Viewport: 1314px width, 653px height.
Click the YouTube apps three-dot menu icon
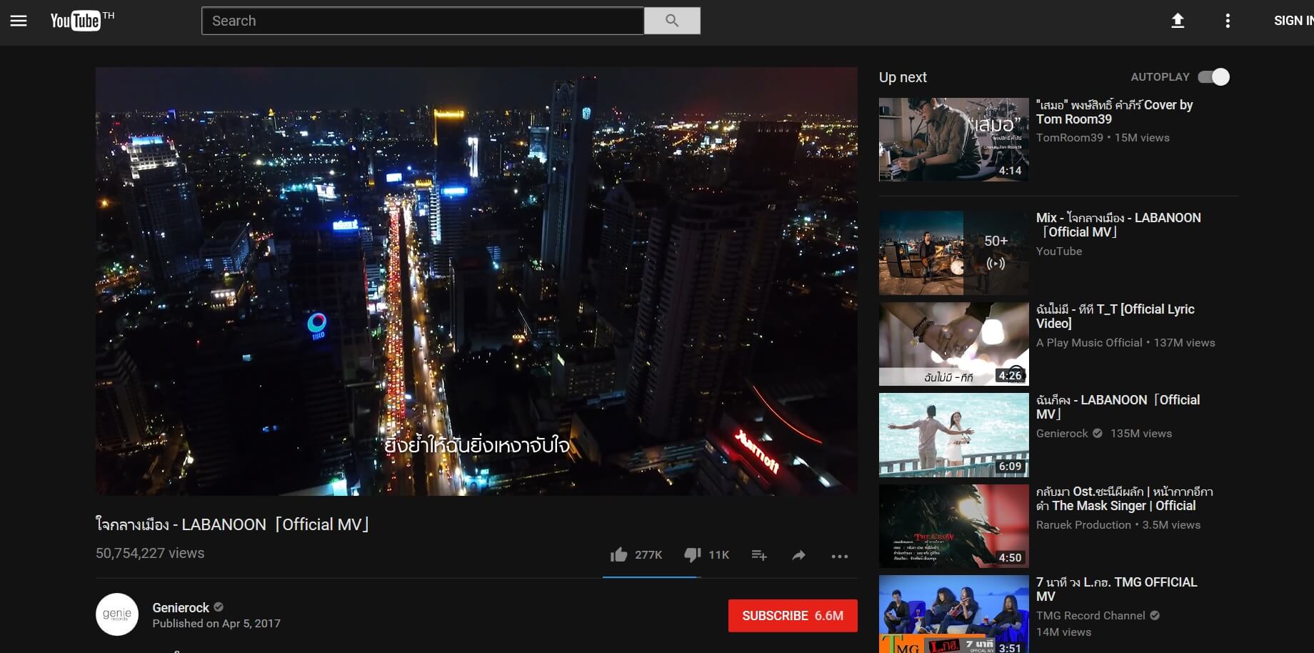click(x=1228, y=21)
